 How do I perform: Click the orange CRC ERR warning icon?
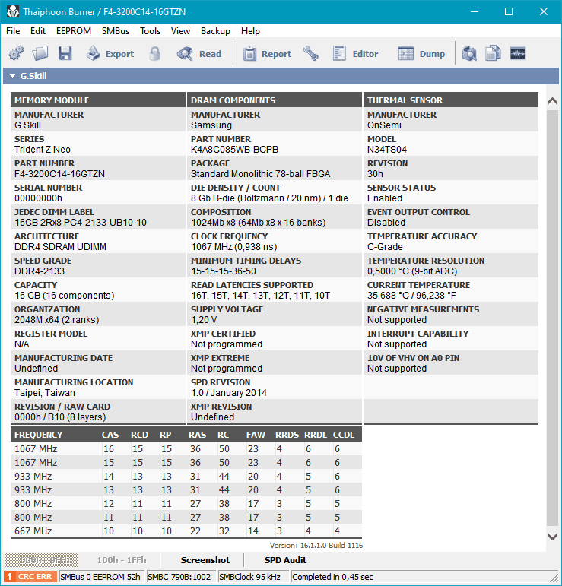(10, 577)
